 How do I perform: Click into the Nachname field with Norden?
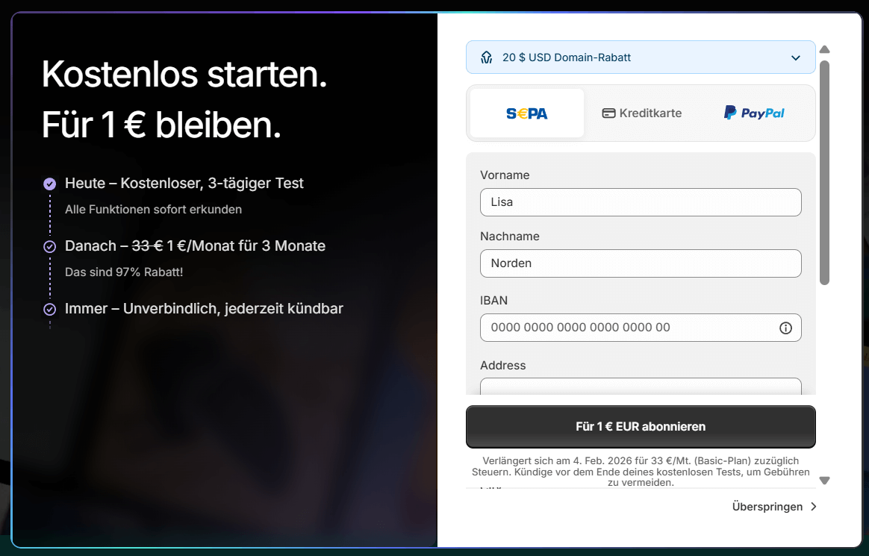point(640,263)
